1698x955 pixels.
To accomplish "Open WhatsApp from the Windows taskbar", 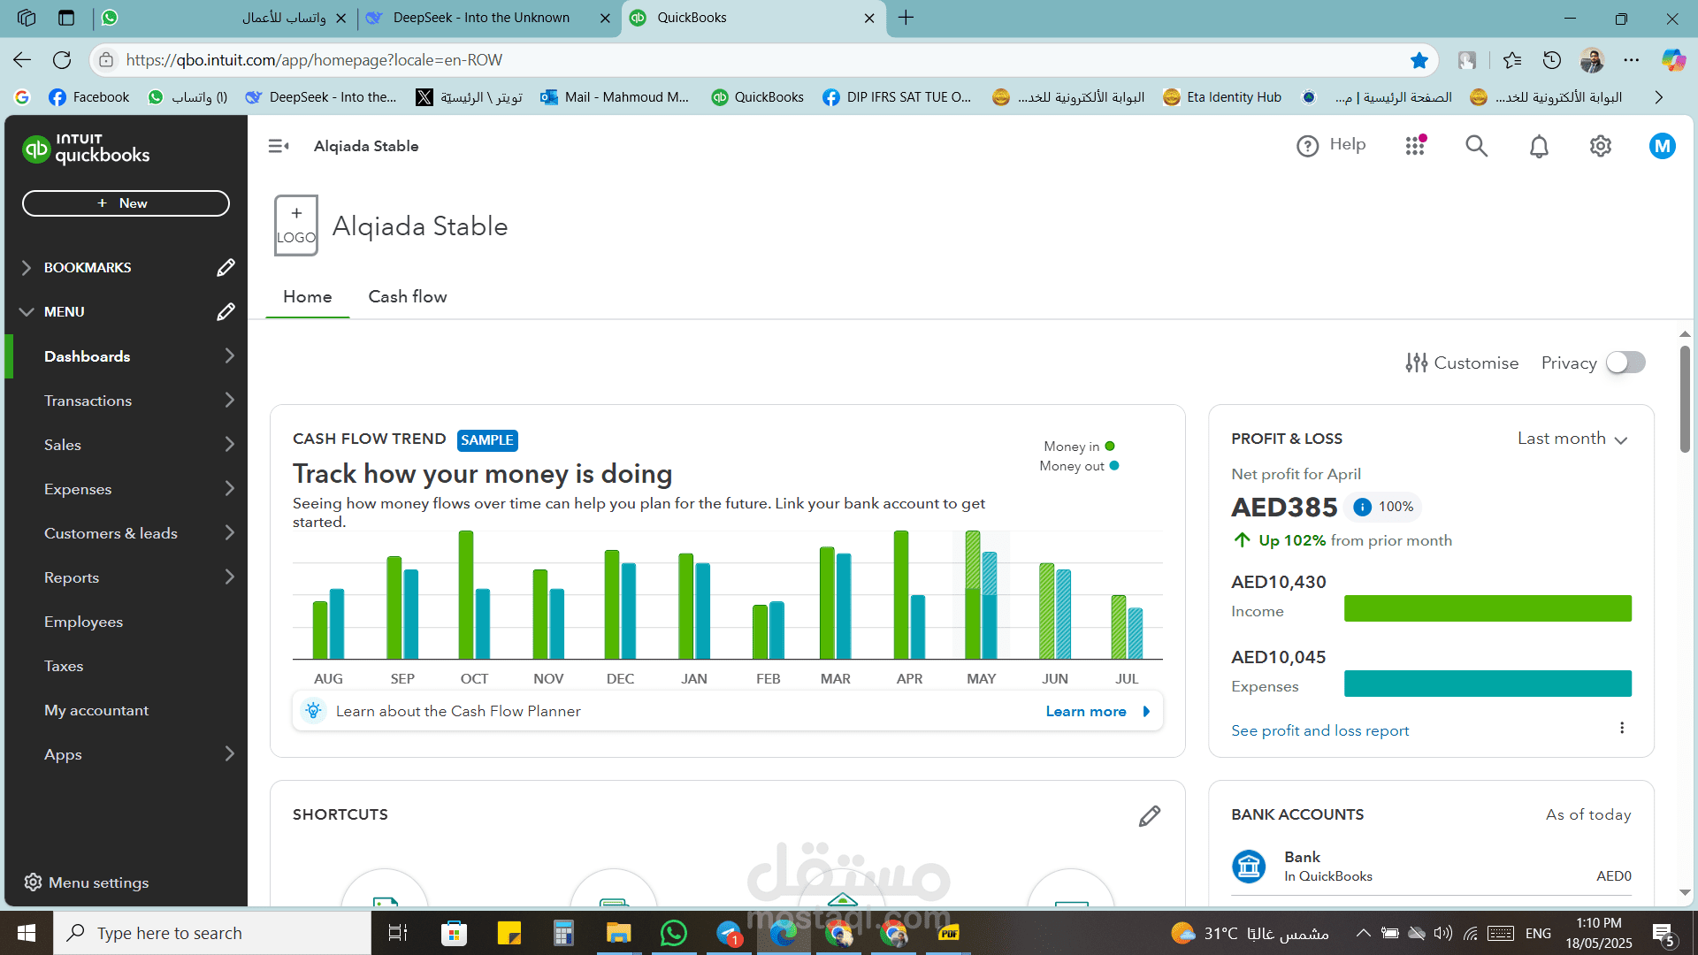I will point(674,933).
